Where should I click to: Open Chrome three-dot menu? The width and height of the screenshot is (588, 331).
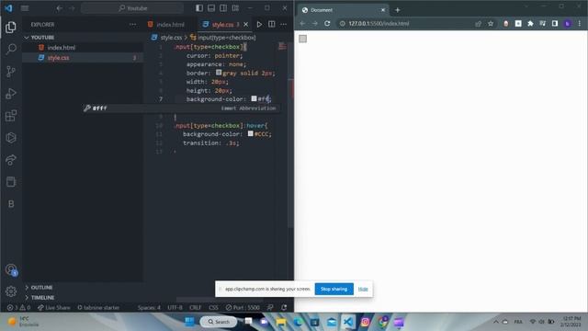580,24
